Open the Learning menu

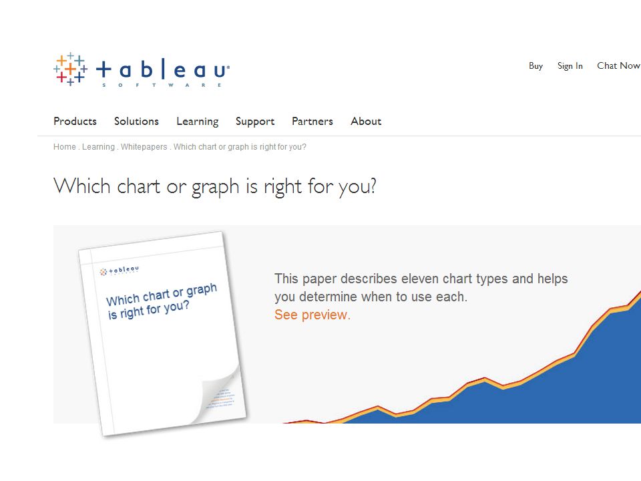198,122
